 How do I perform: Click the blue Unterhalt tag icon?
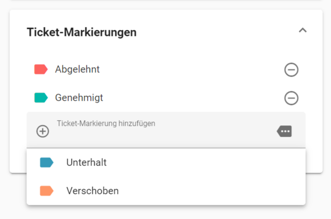click(47, 162)
